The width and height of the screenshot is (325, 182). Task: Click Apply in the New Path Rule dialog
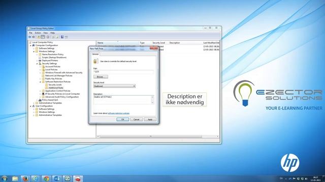click(x=150, y=119)
